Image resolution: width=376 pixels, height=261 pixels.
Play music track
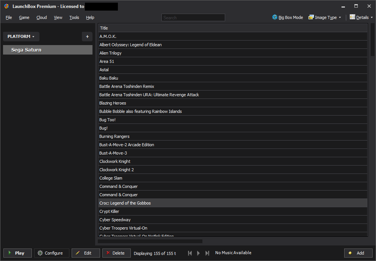pyautogui.click(x=198, y=253)
